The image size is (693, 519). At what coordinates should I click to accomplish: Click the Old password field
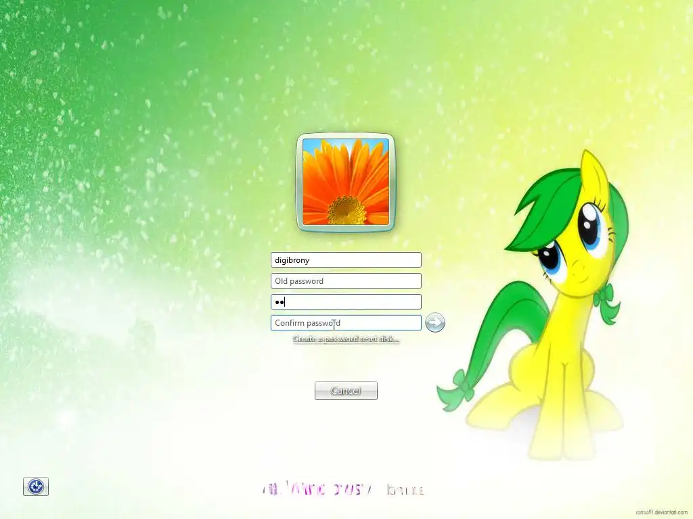[346, 280]
